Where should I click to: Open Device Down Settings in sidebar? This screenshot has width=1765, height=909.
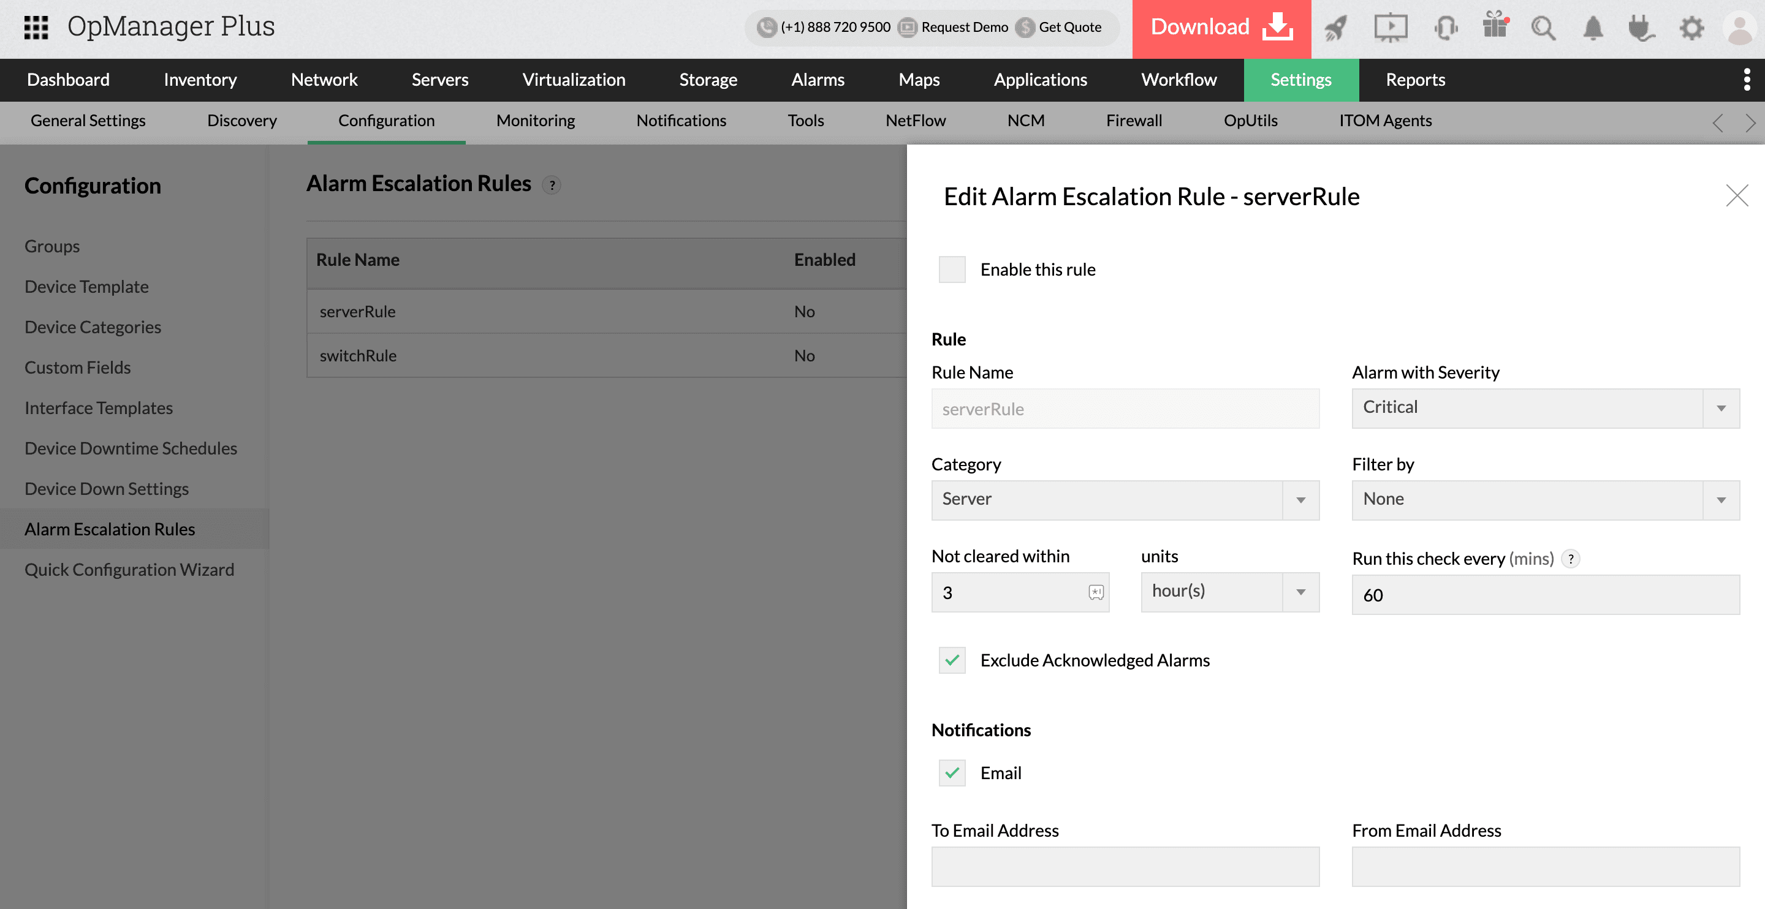click(x=106, y=489)
